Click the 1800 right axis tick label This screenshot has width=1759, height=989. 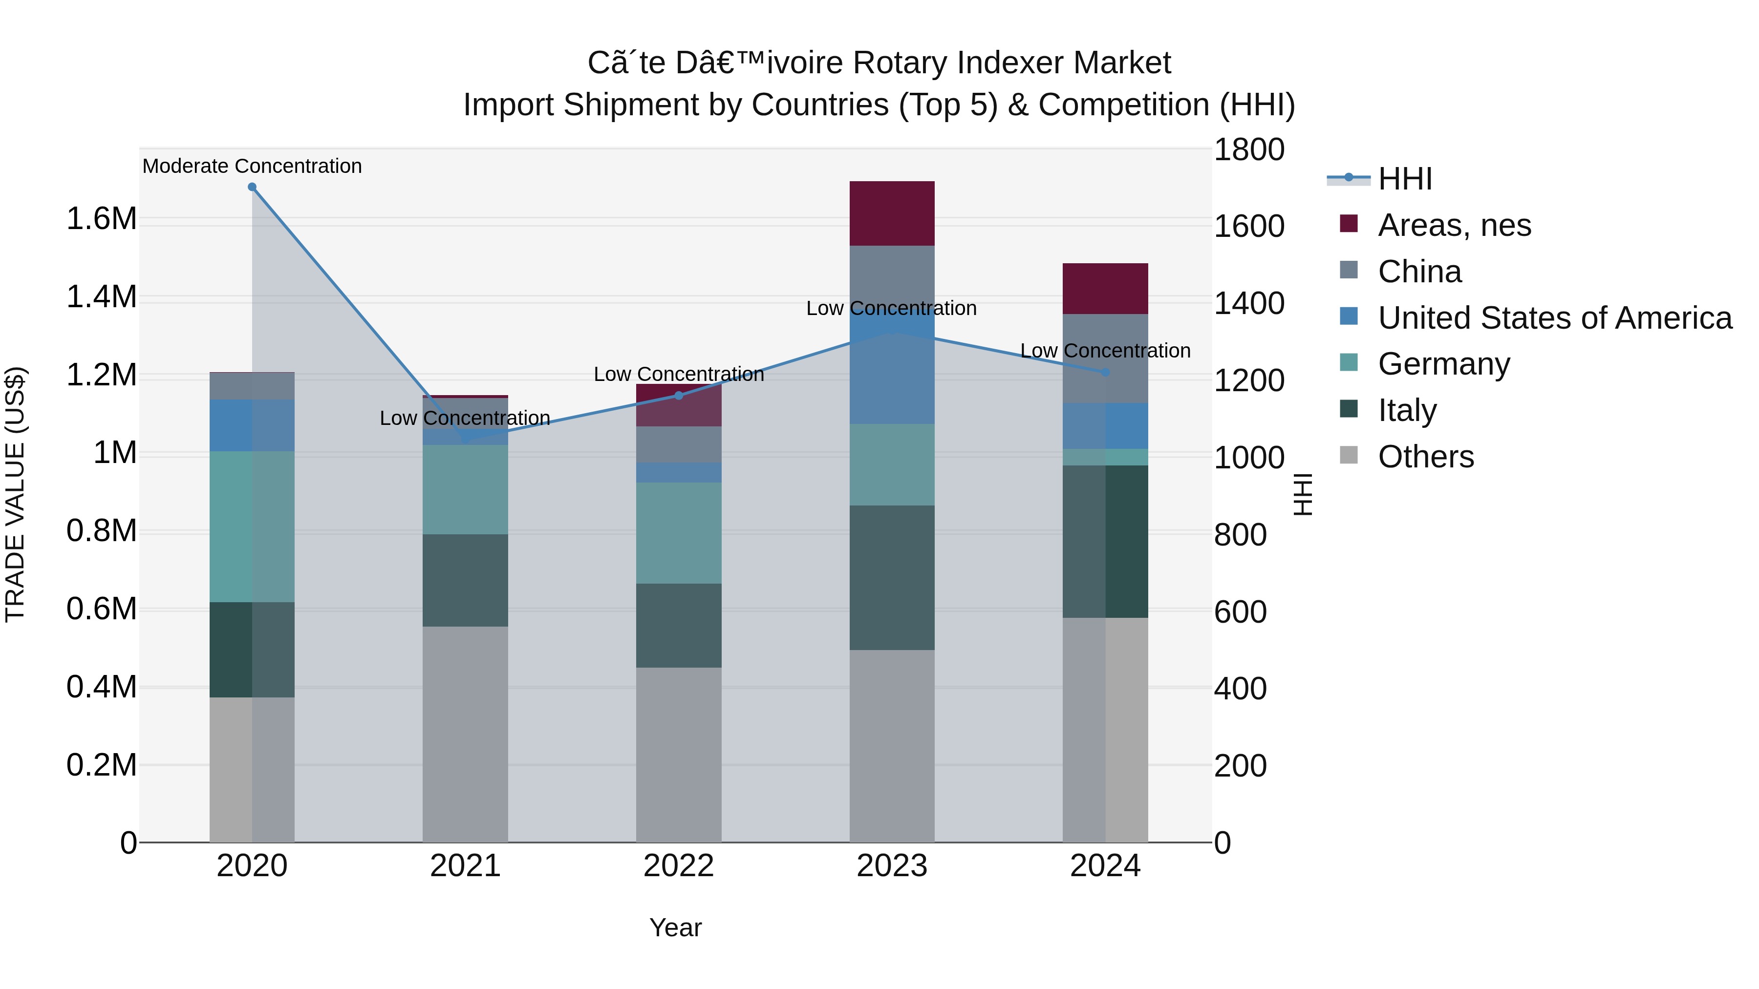[1249, 149]
